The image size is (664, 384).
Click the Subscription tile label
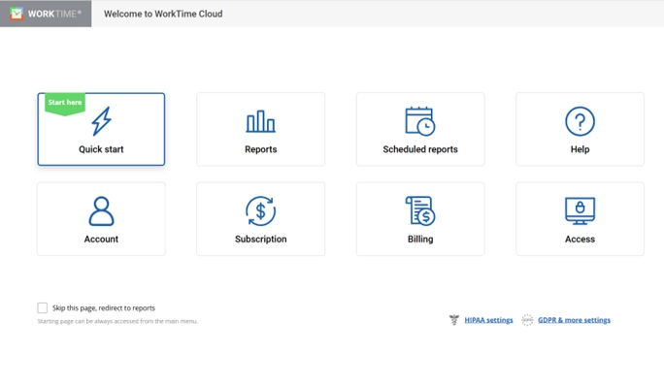click(261, 239)
